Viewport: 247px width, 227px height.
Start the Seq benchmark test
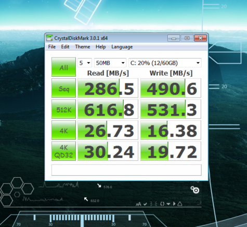[63, 88]
